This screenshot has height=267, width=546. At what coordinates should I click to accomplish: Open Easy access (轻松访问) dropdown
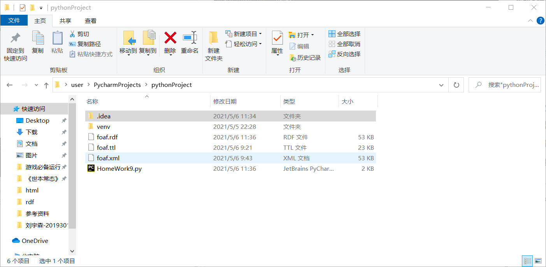(244, 44)
